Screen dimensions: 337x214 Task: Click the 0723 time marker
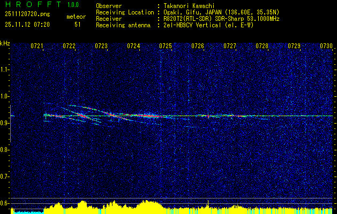101,45
